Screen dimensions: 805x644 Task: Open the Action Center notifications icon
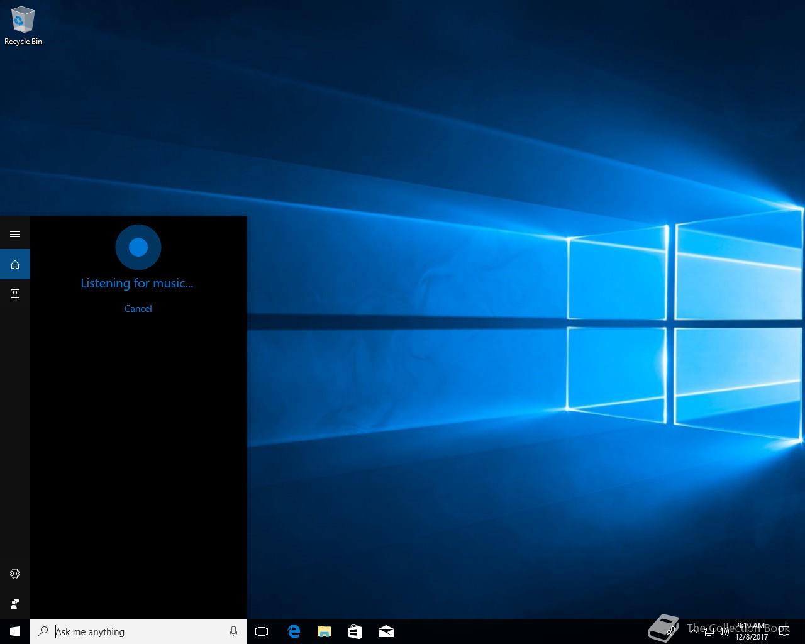pos(784,631)
